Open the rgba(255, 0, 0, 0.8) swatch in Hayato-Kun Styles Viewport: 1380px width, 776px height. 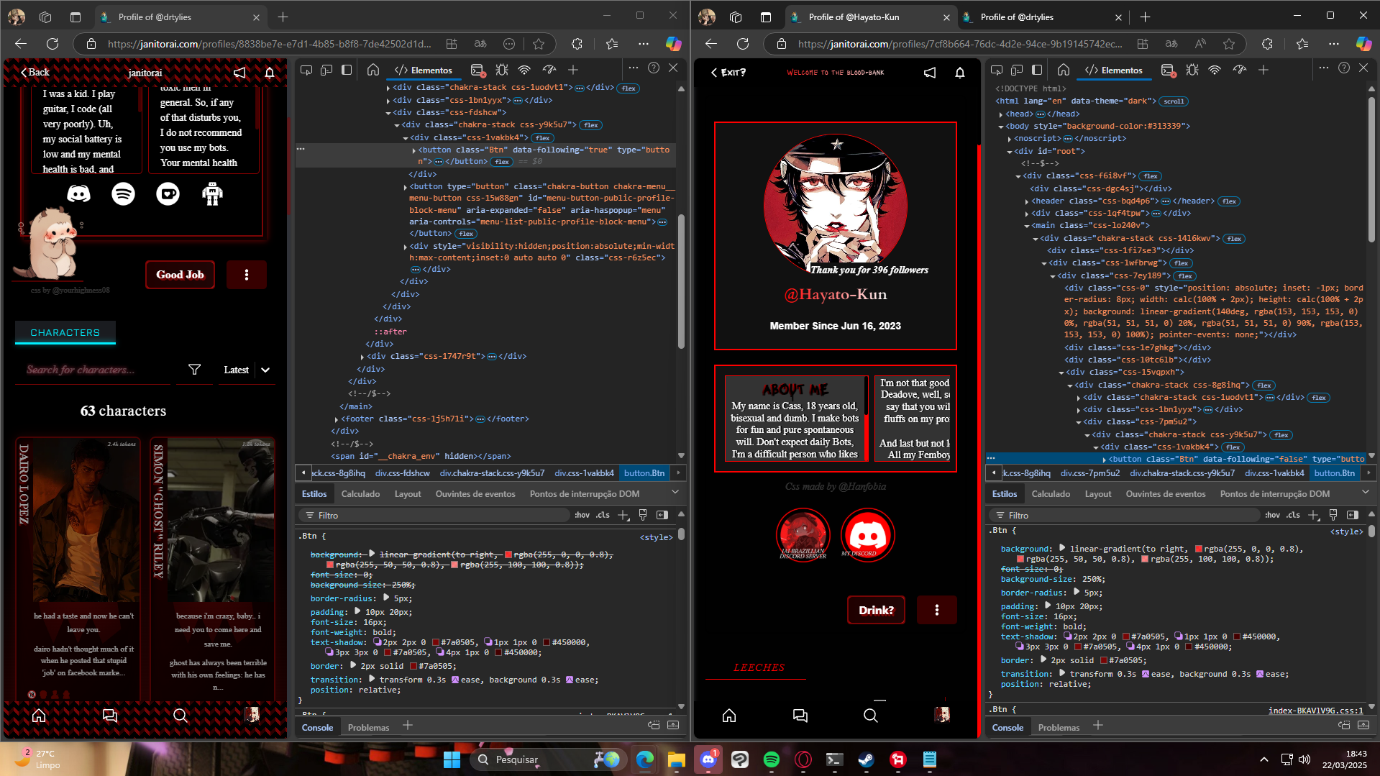(1199, 549)
